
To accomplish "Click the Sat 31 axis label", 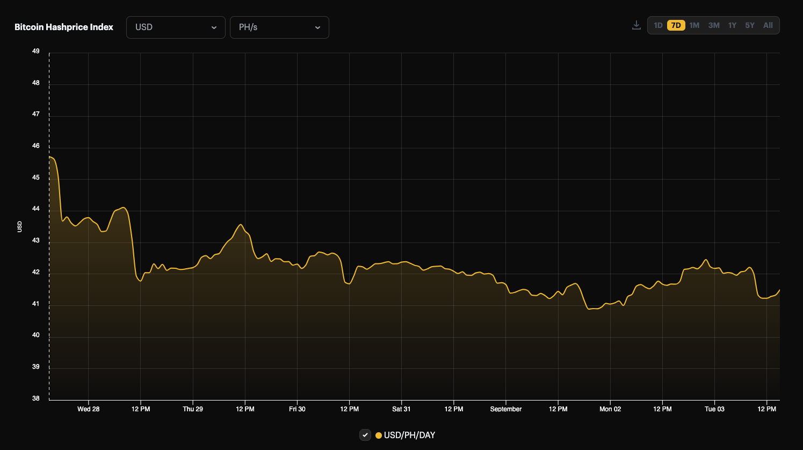I will [x=401, y=409].
